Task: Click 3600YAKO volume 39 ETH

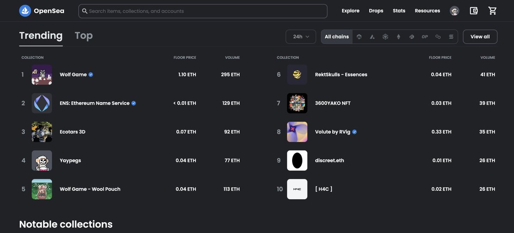Action: point(487,103)
